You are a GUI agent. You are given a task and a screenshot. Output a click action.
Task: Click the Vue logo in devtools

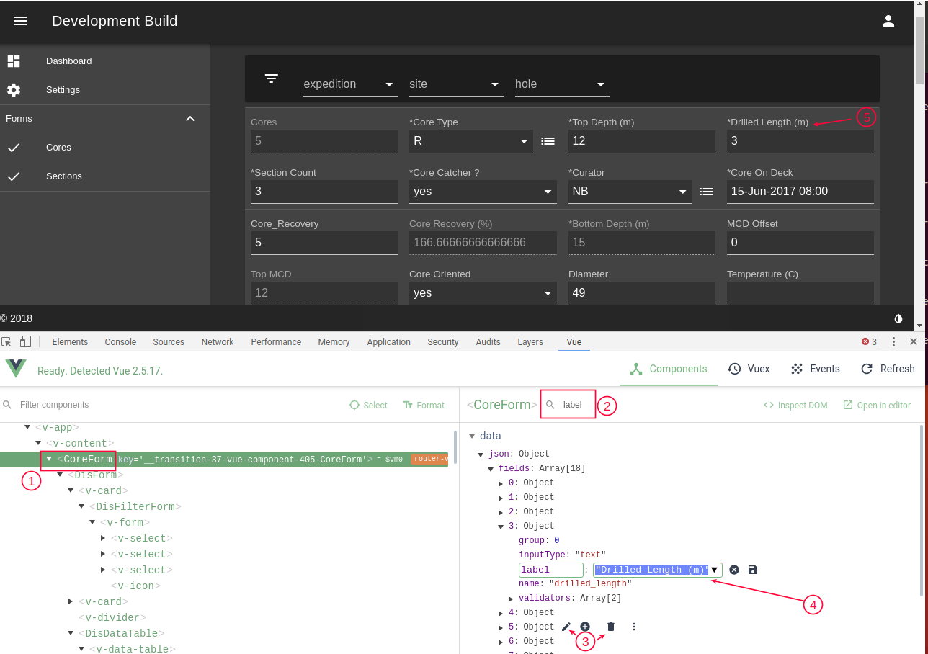(16, 368)
